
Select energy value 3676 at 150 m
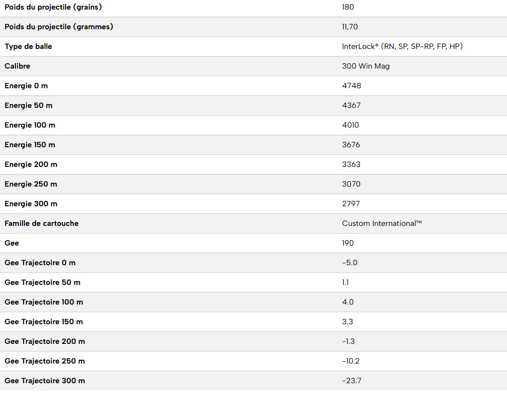[x=351, y=145]
